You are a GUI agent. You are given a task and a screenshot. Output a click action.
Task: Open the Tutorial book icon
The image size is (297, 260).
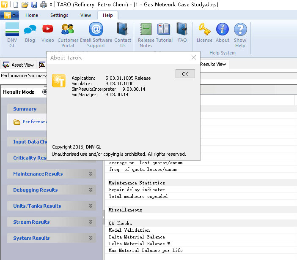(x=164, y=33)
